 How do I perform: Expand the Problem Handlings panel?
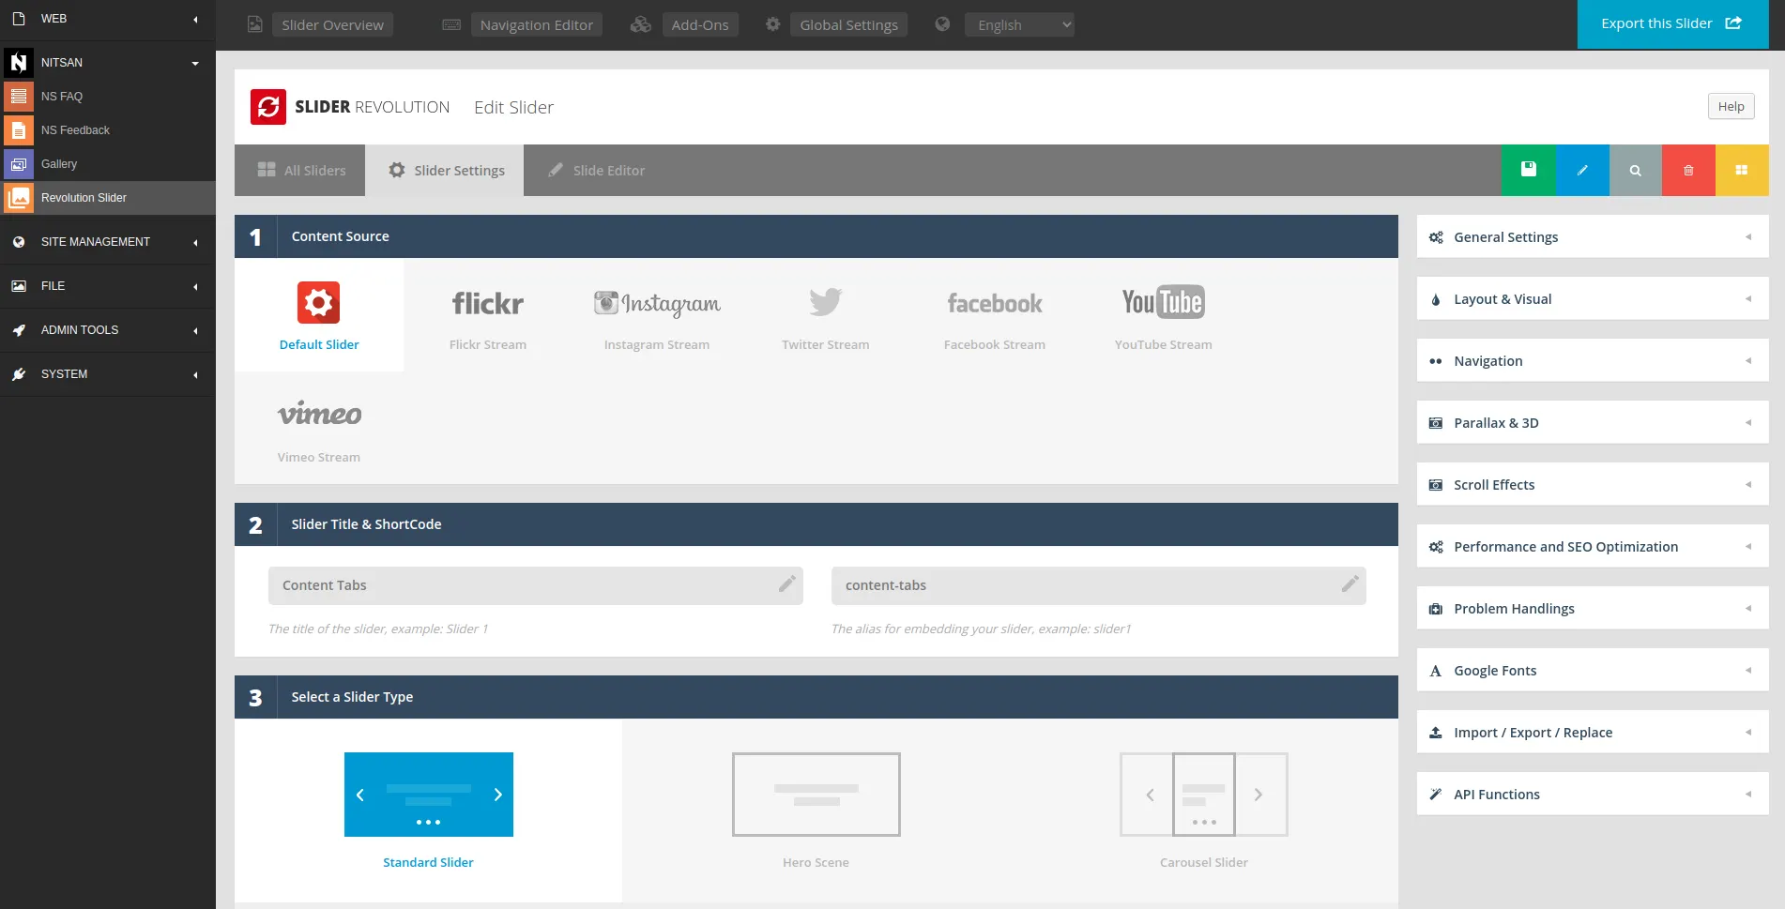tap(1593, 609)
